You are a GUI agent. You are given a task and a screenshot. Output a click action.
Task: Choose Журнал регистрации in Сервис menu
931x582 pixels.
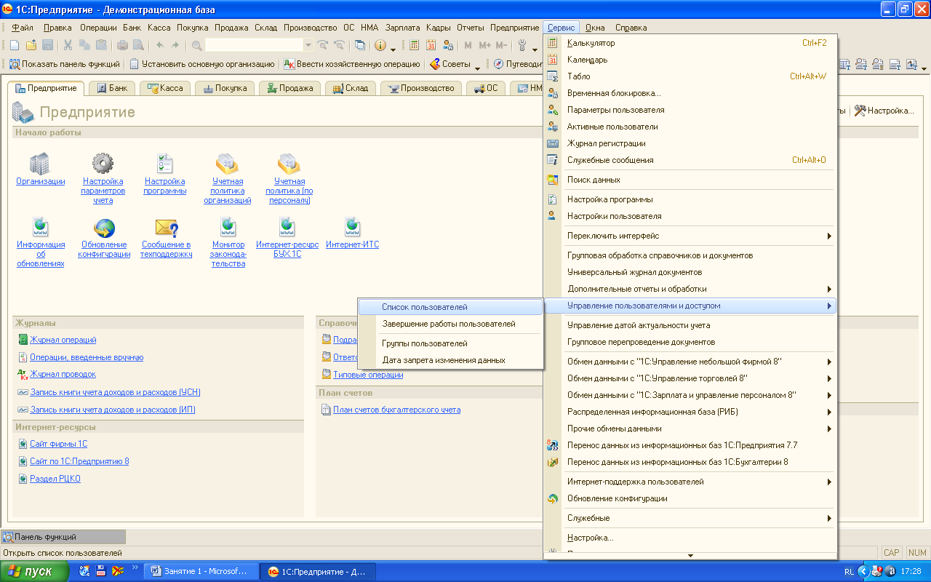[x=691, y=143]
